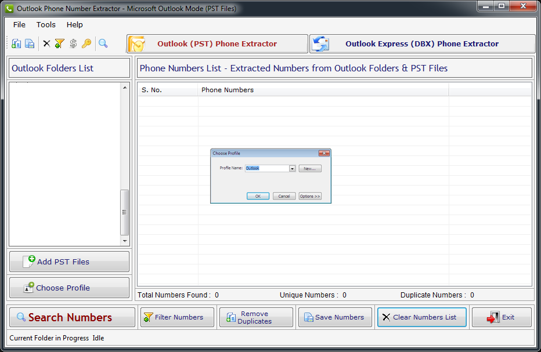Click the 'Total Numbers Found : 0' text
The height and width of the screenshot is (352, 541).
coord(178,295)
